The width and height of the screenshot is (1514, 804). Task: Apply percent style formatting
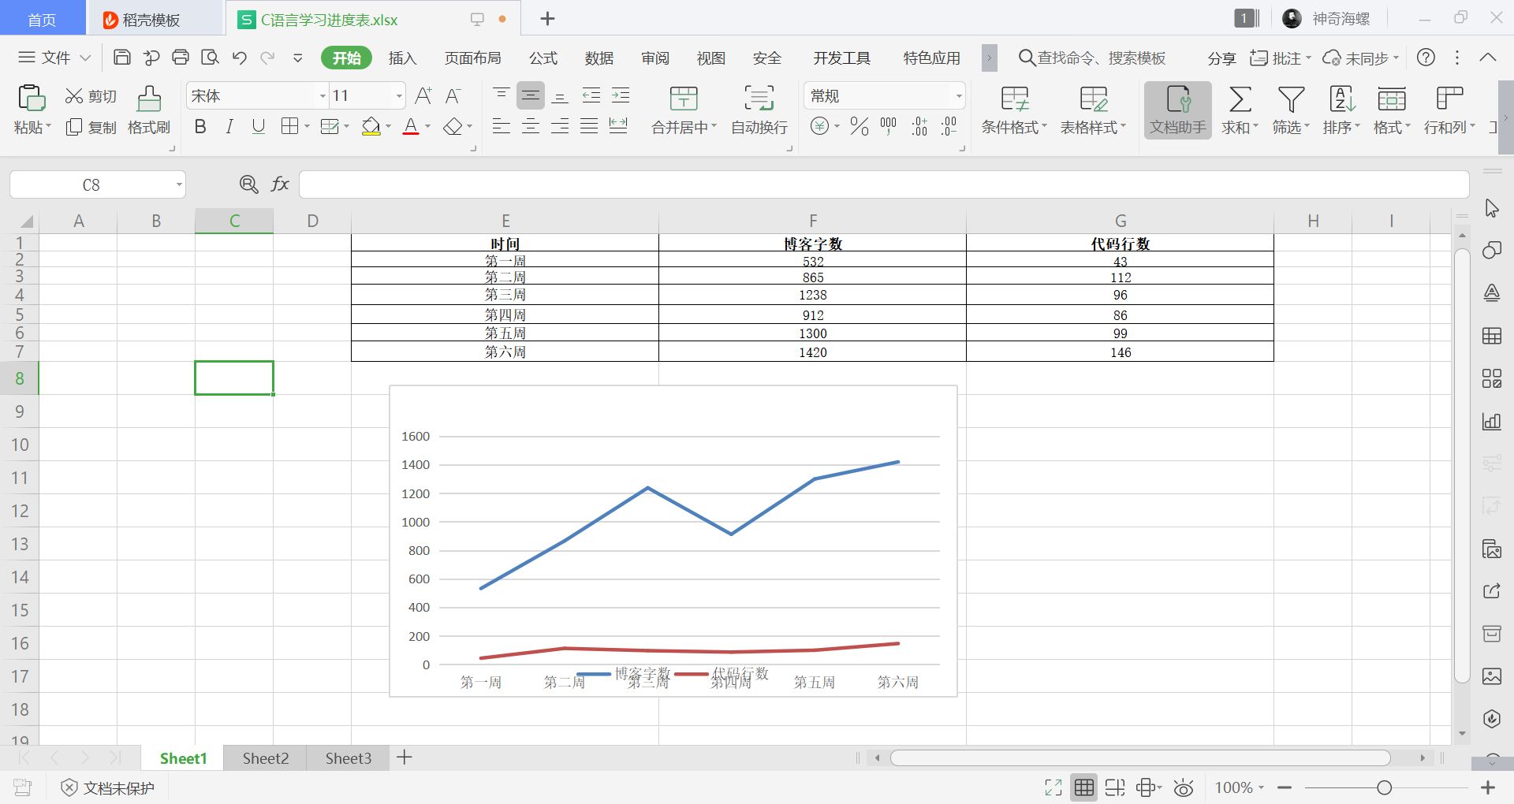pyautogui.click(x=860, y=126)
